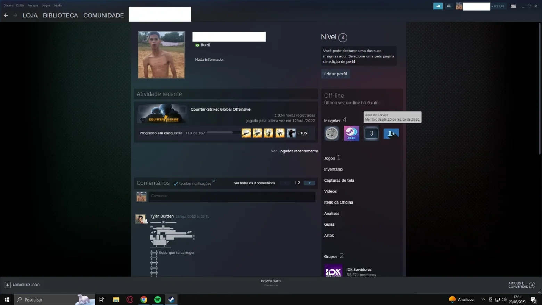
Task: Go forward with the right arrow
Action: click(x=15, y=15)
